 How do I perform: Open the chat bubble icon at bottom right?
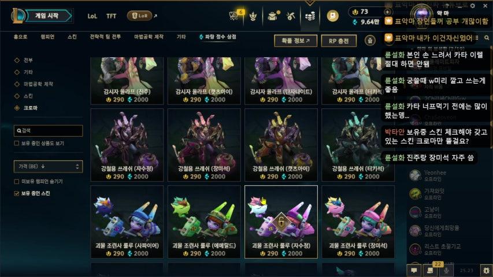tap(414, 270)
